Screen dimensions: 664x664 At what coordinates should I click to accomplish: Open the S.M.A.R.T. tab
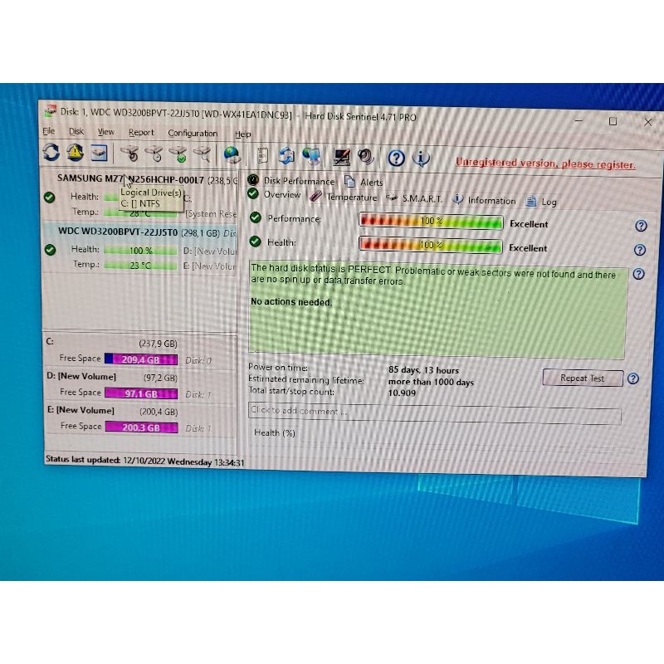click(x=414, y=198)
